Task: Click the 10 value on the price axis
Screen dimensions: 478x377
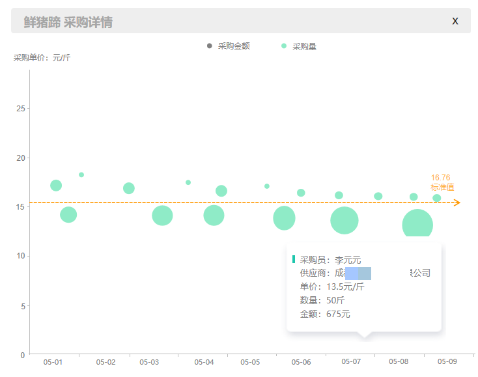Action: tap(21, 256)
